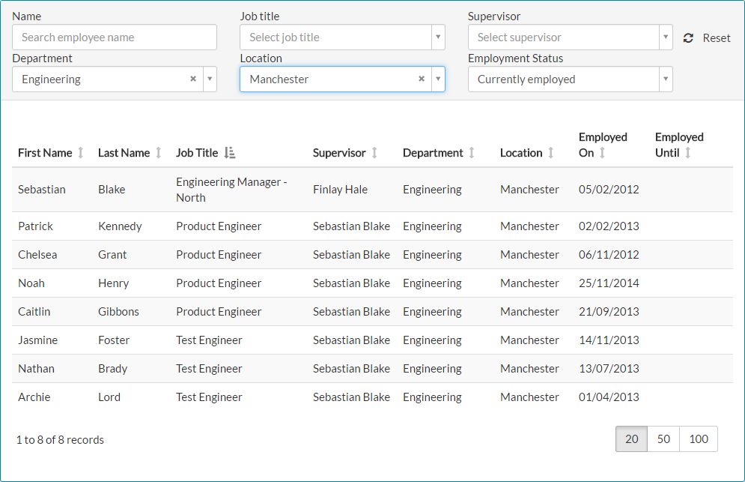Screen dimensions: 745x482
Task: Expand the Supervisor dropdown arrow
Action: (665, 37)
